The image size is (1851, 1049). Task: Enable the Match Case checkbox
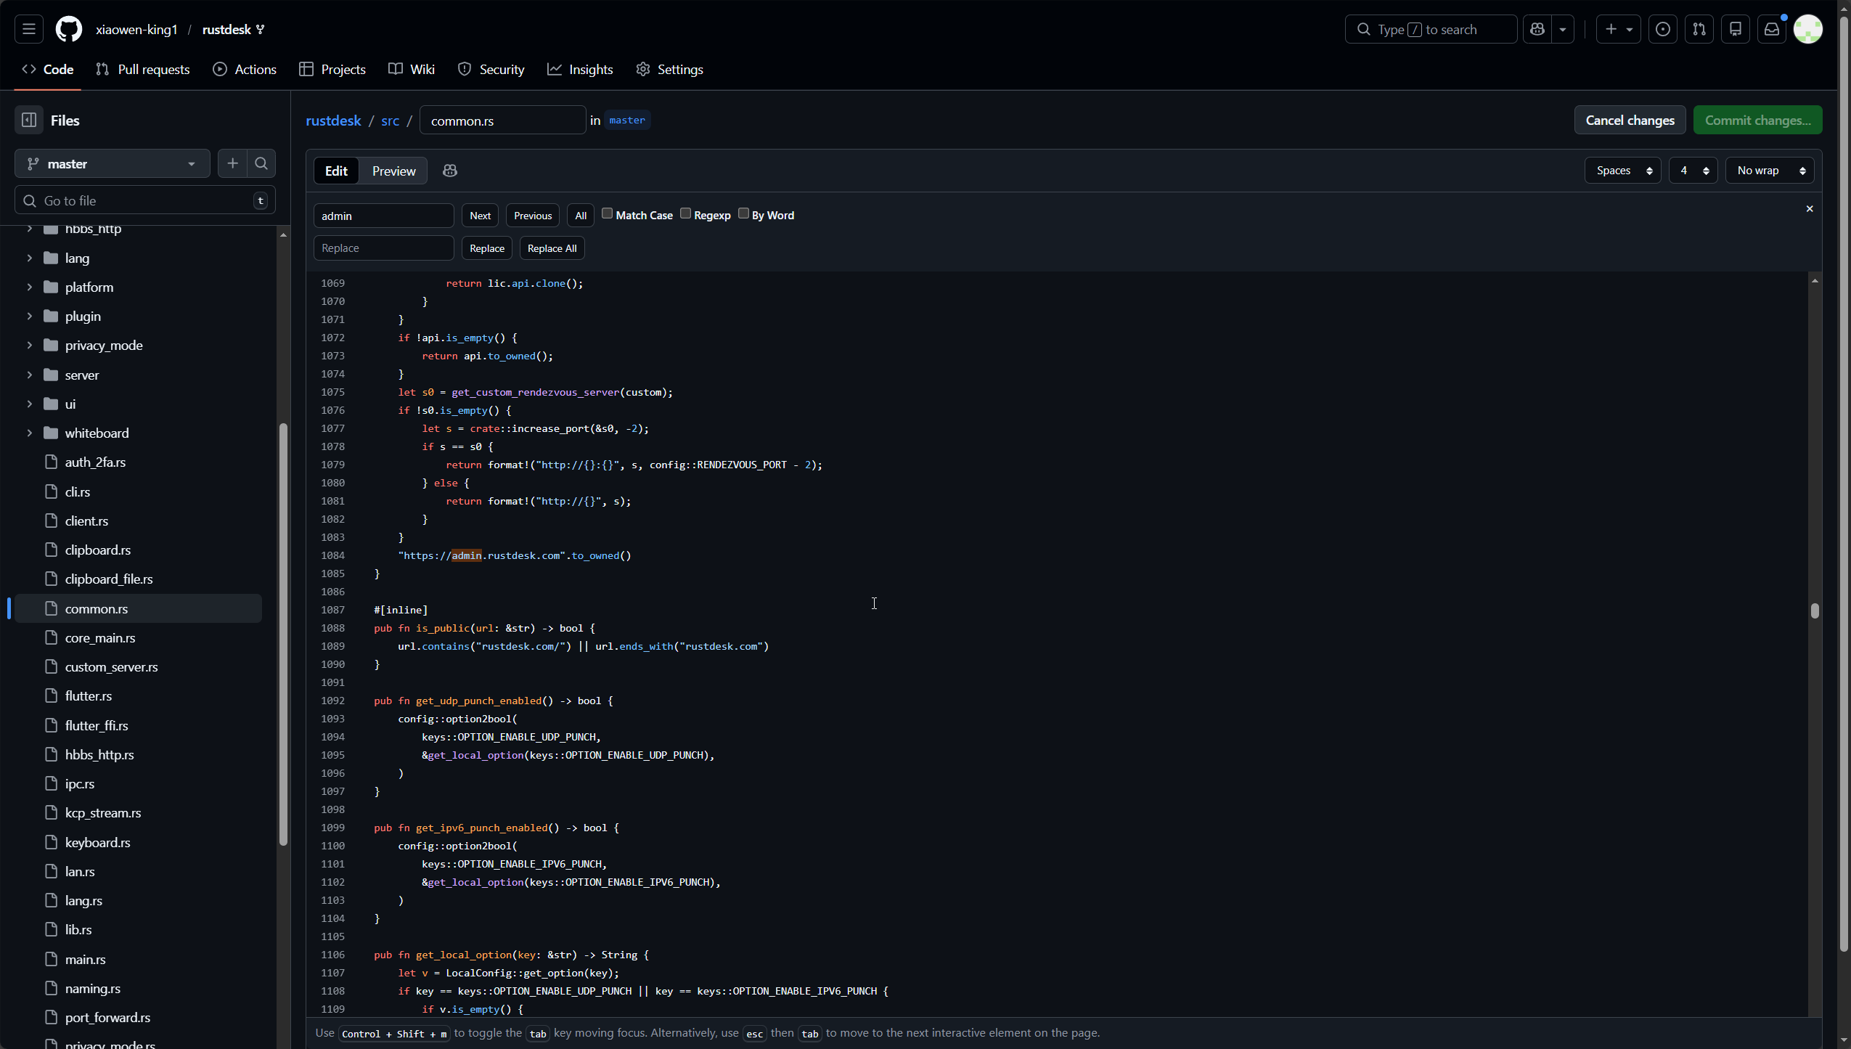[608, 213]
